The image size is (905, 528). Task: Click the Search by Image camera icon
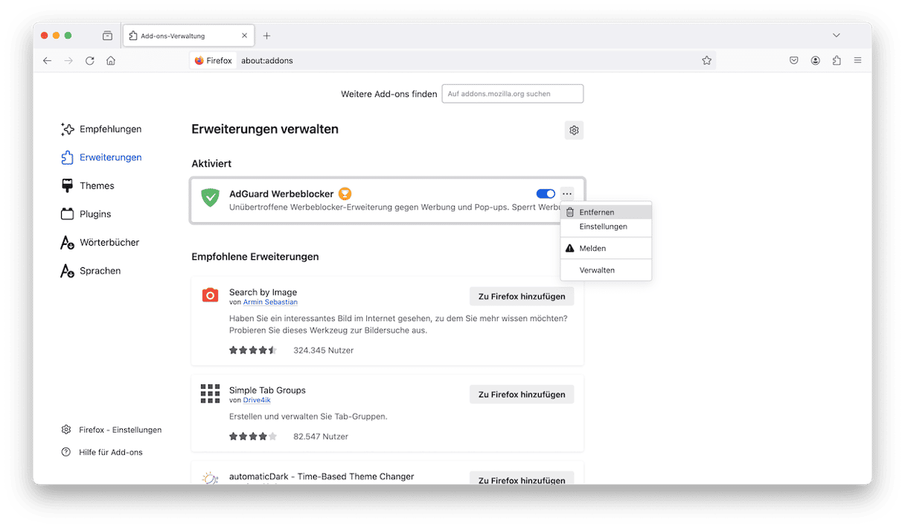click(x=211, y=296)
